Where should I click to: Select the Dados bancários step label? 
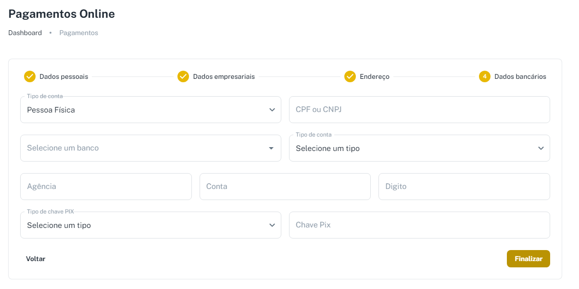[520, 76]
